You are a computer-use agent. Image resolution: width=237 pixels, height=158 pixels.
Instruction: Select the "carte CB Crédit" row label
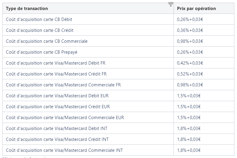tap(40, 30)
